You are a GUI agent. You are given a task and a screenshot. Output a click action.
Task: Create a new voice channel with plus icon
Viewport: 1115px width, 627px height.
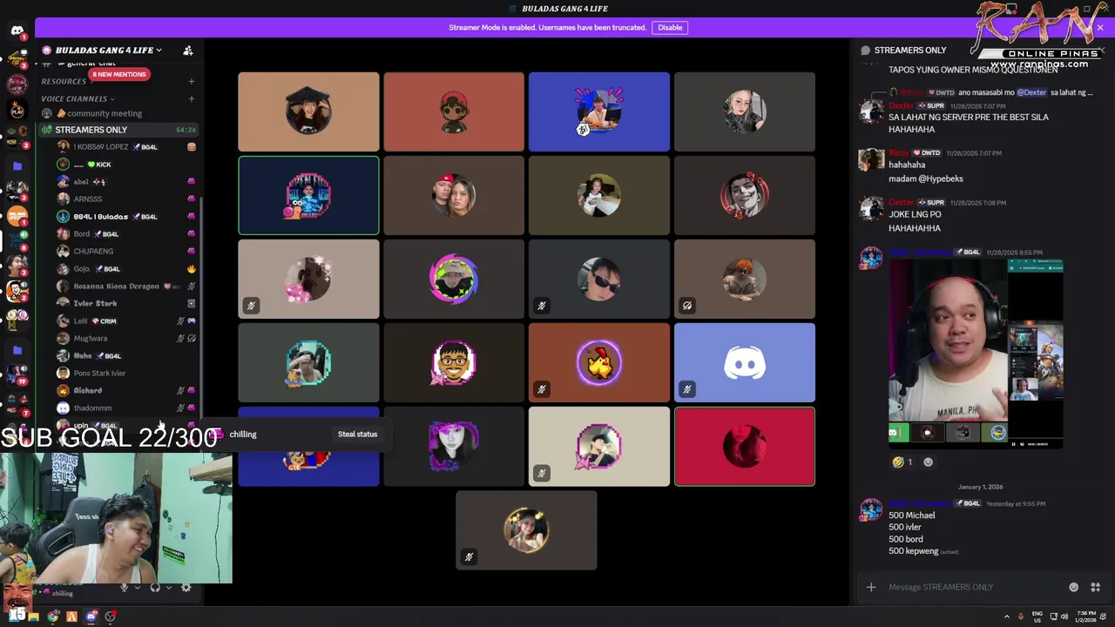coord(192,98)
